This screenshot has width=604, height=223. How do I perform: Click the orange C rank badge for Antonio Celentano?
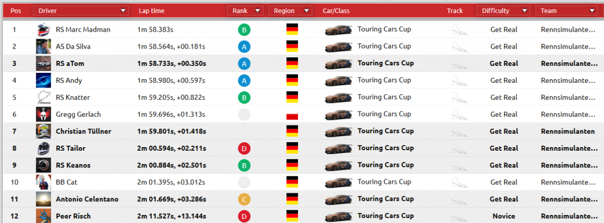[244, 199]
